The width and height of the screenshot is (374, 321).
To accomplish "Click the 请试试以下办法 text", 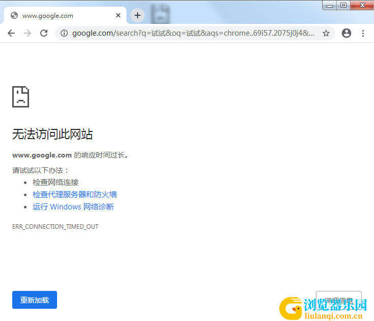I will click(x=41, y=170).
